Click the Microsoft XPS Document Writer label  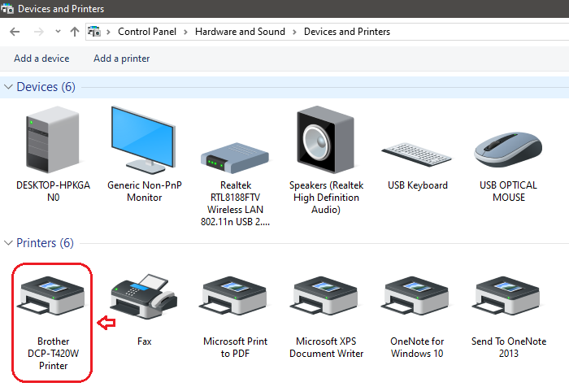tap(326, 347)
